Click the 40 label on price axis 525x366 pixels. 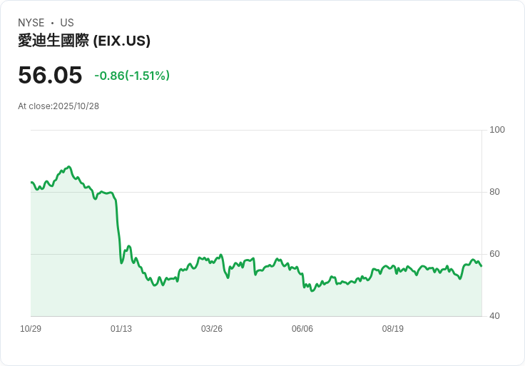coord(494,316)
